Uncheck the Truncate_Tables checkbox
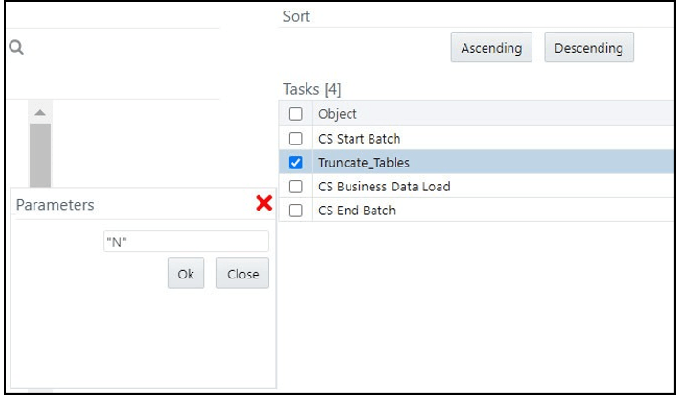 295,163
